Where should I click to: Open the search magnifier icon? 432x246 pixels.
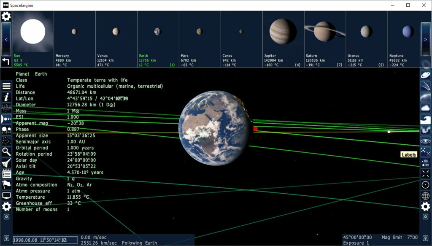pos(6,152)
